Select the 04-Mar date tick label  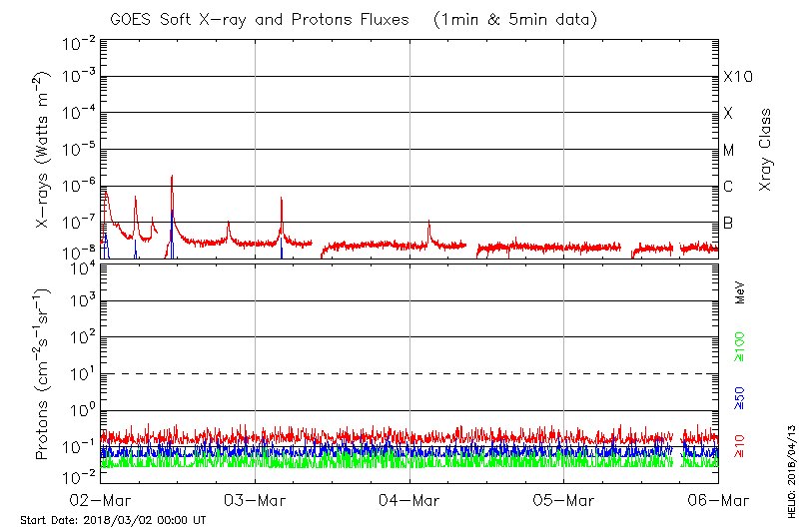point(409,500)
